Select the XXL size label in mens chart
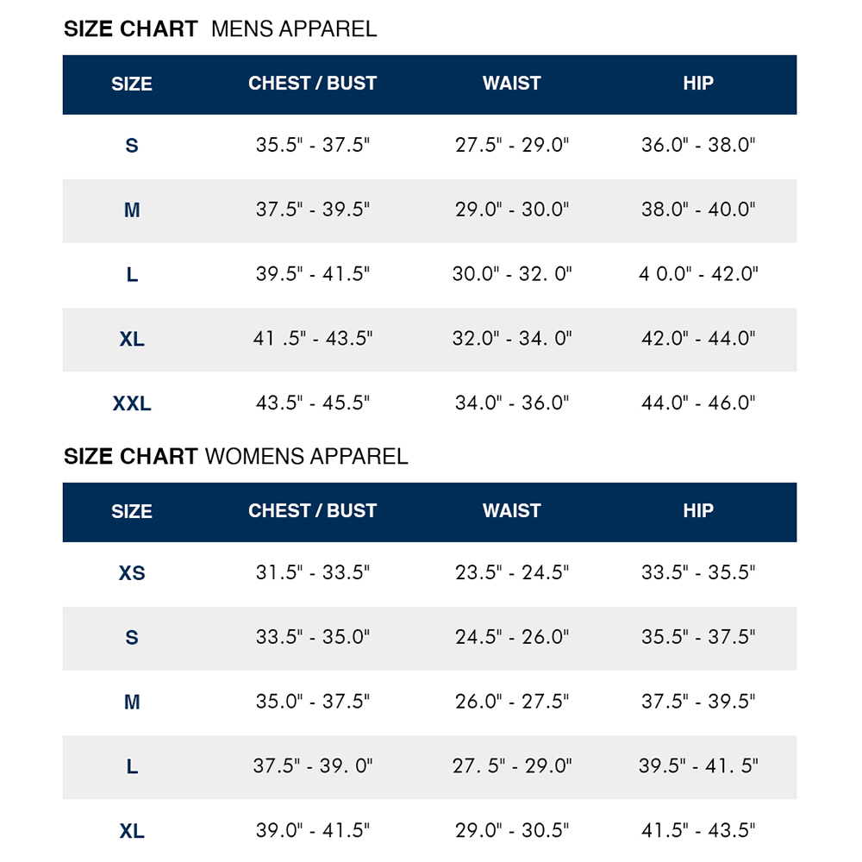The image size is (862, 862). click(131, 403)
